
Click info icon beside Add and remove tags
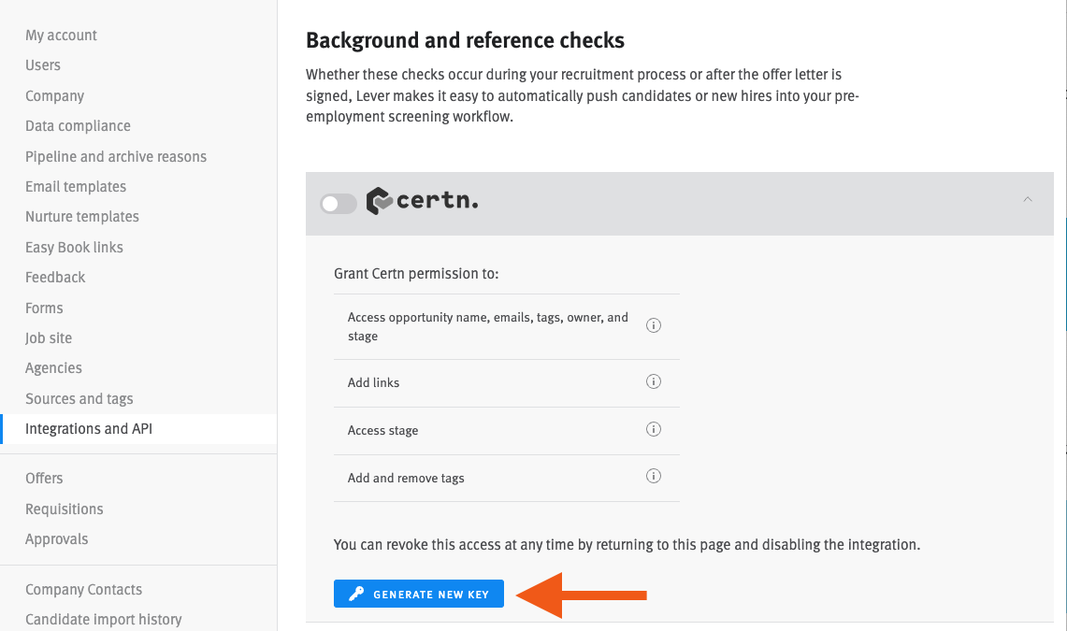click(x=654, y=476)
